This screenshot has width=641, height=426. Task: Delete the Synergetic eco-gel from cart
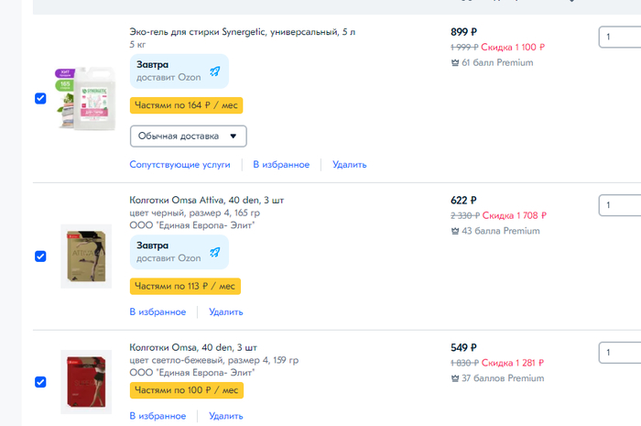pos(349,165)
